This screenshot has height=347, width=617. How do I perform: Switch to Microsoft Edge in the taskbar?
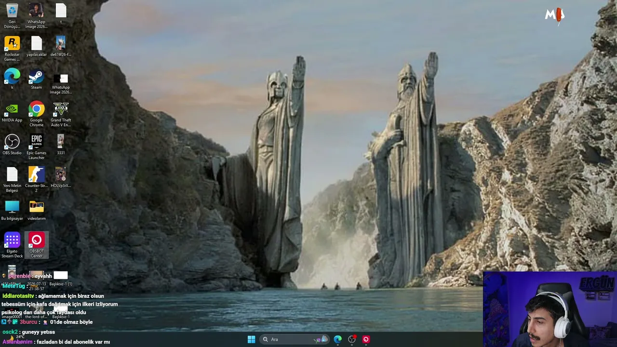coord(338,339)
